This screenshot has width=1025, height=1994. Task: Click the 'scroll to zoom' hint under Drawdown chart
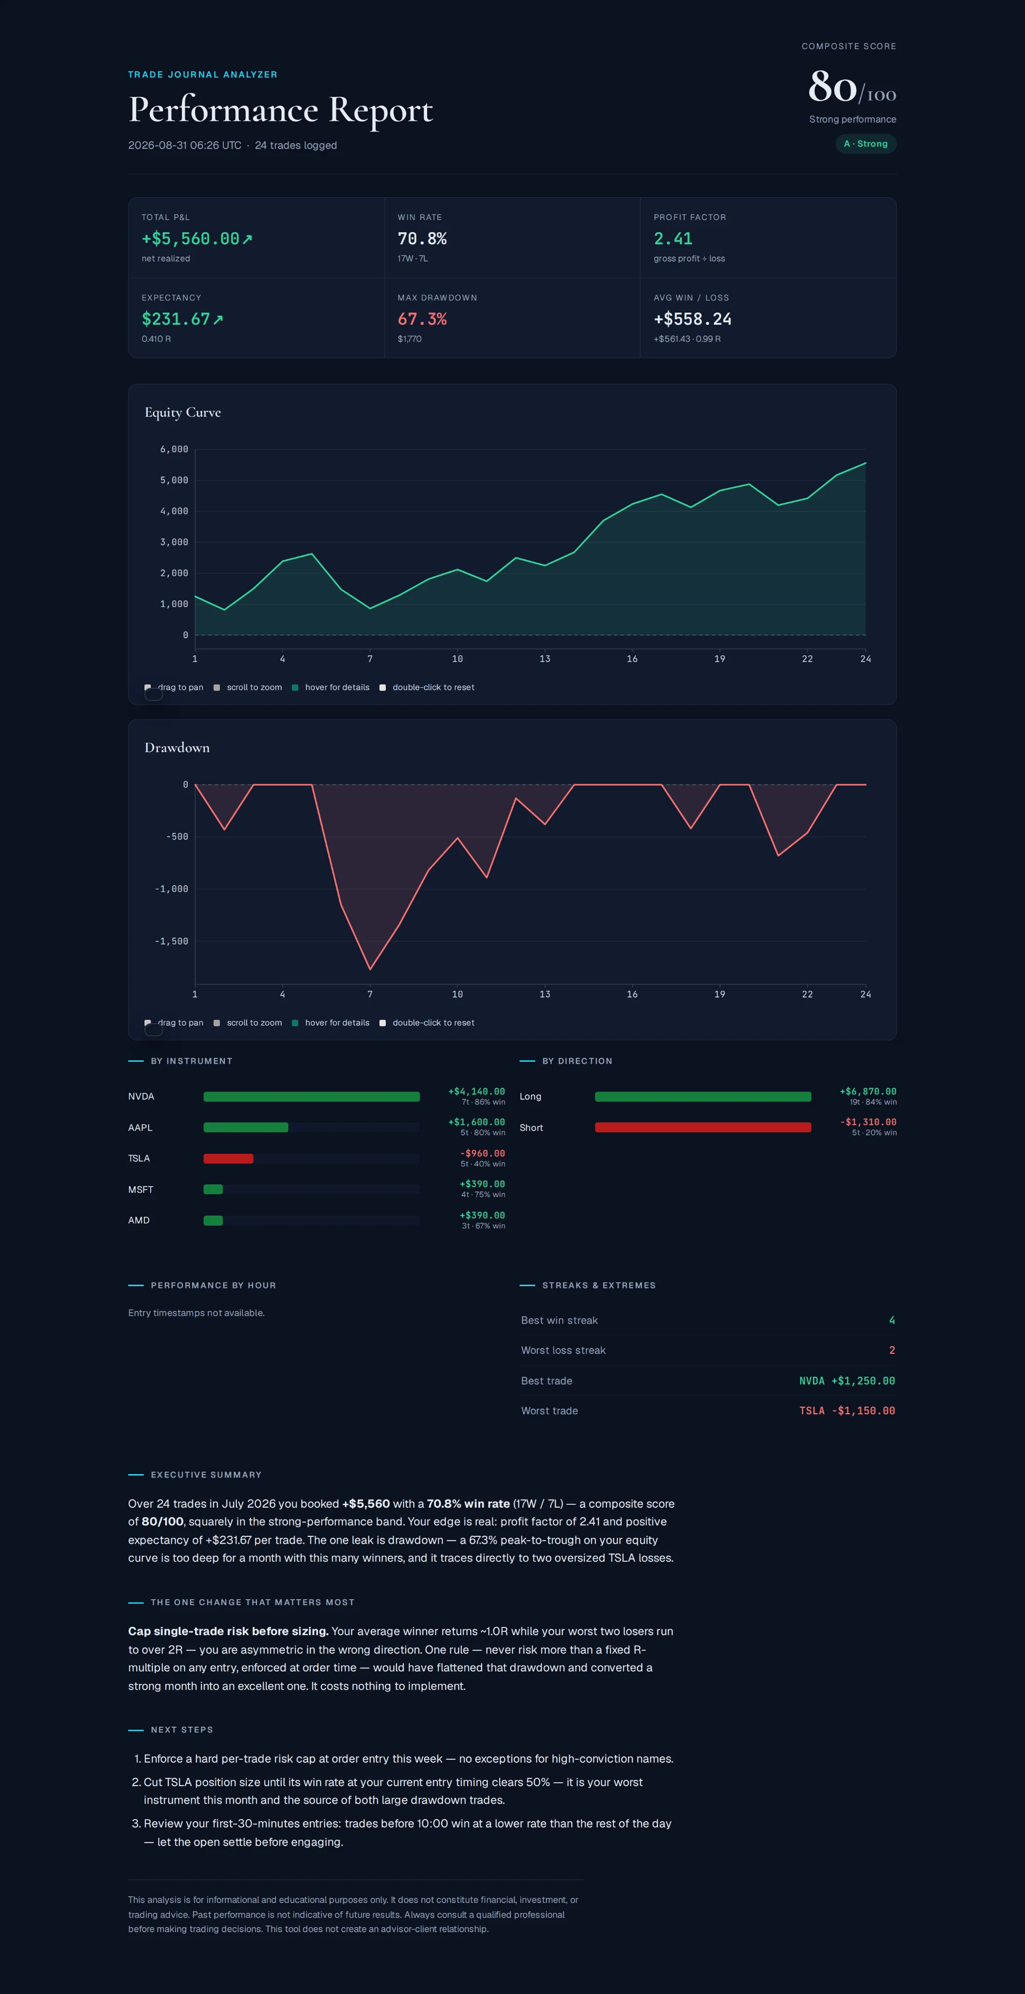click(x=254, y=1022)
